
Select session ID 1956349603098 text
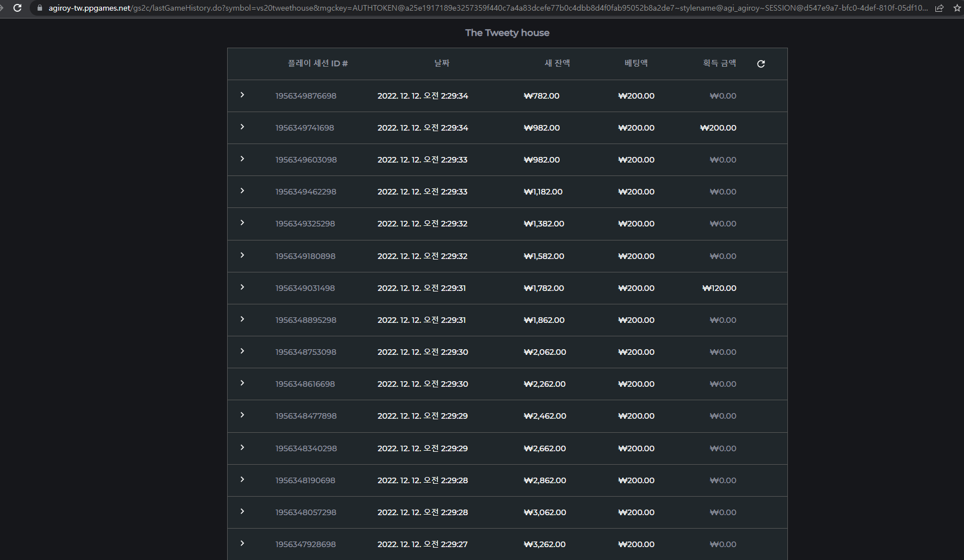(306, 160)
